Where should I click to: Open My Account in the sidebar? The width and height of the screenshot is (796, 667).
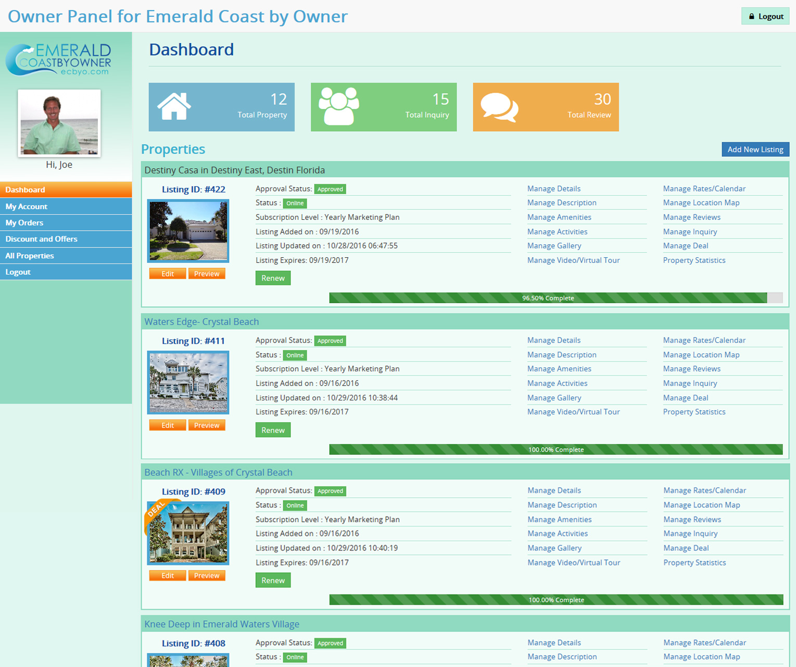click(66, 206)
